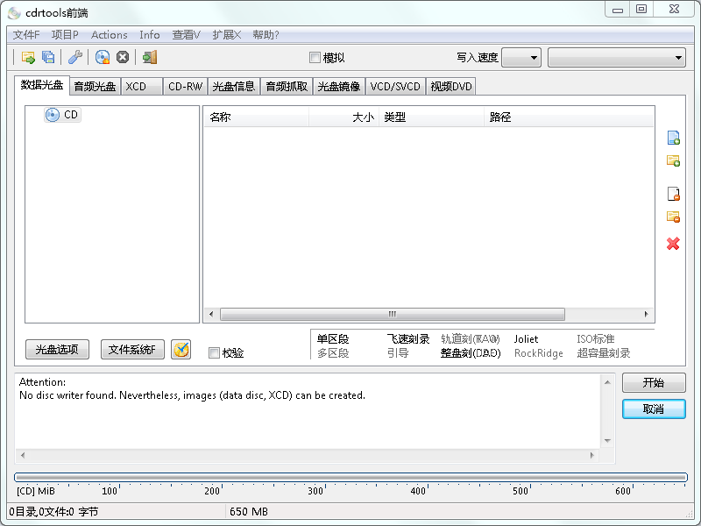
Task: Toggle the 校验 checkbox
Action: click(214, 353)
